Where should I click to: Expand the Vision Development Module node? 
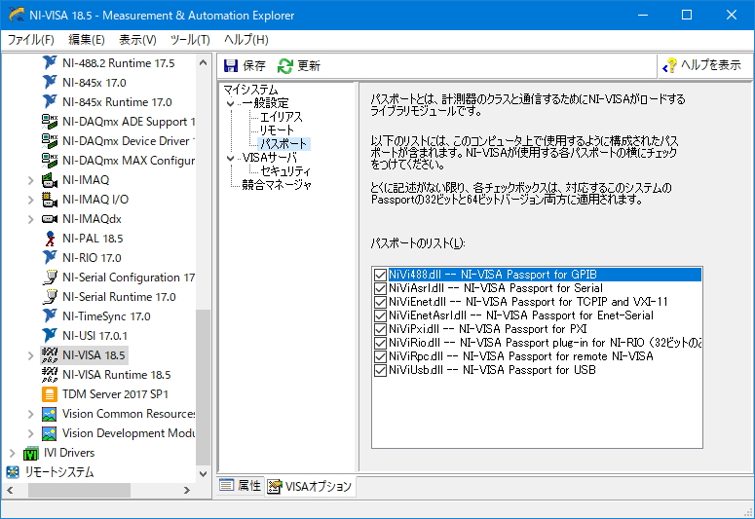pos(31,433)
